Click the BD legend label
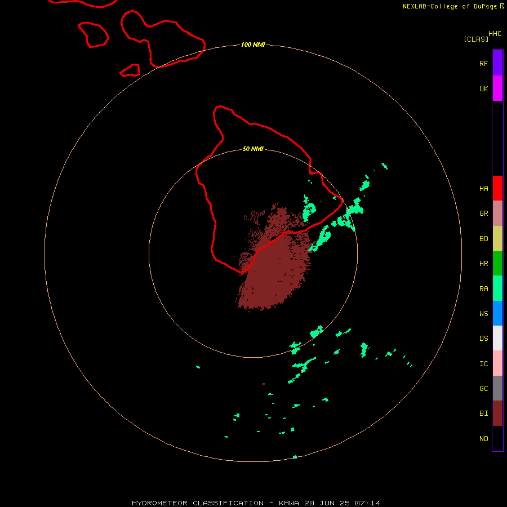507x507 pixels. (483, 239)
